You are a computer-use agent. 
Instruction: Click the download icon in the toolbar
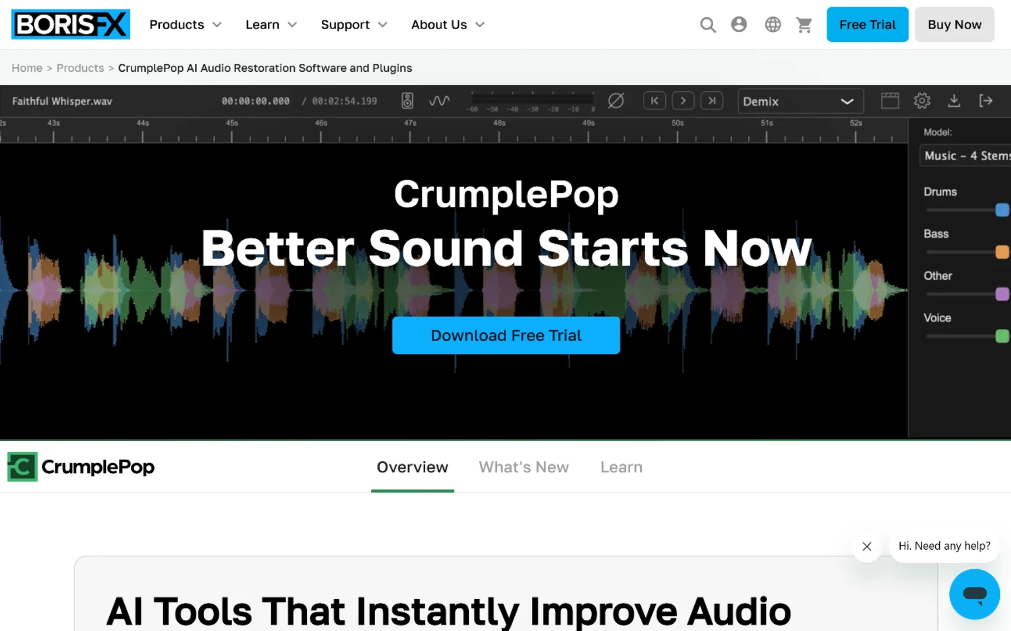coord(954,101)
